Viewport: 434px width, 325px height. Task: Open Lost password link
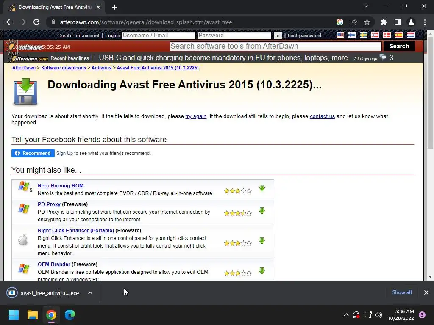pyautogui.click(x=304, y=36)
